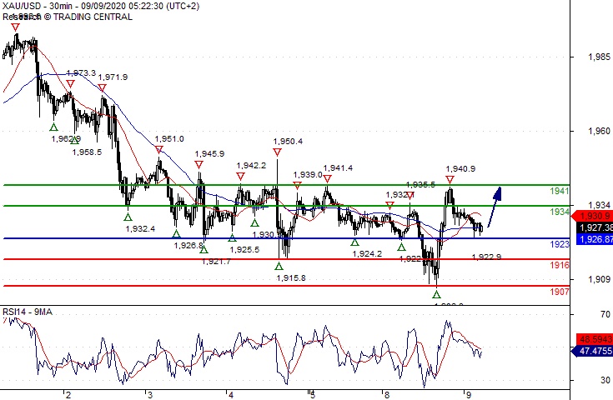Click the RSI 30 axis level
The height and width of the screenshot is (400, 613).
click(605, 380)
